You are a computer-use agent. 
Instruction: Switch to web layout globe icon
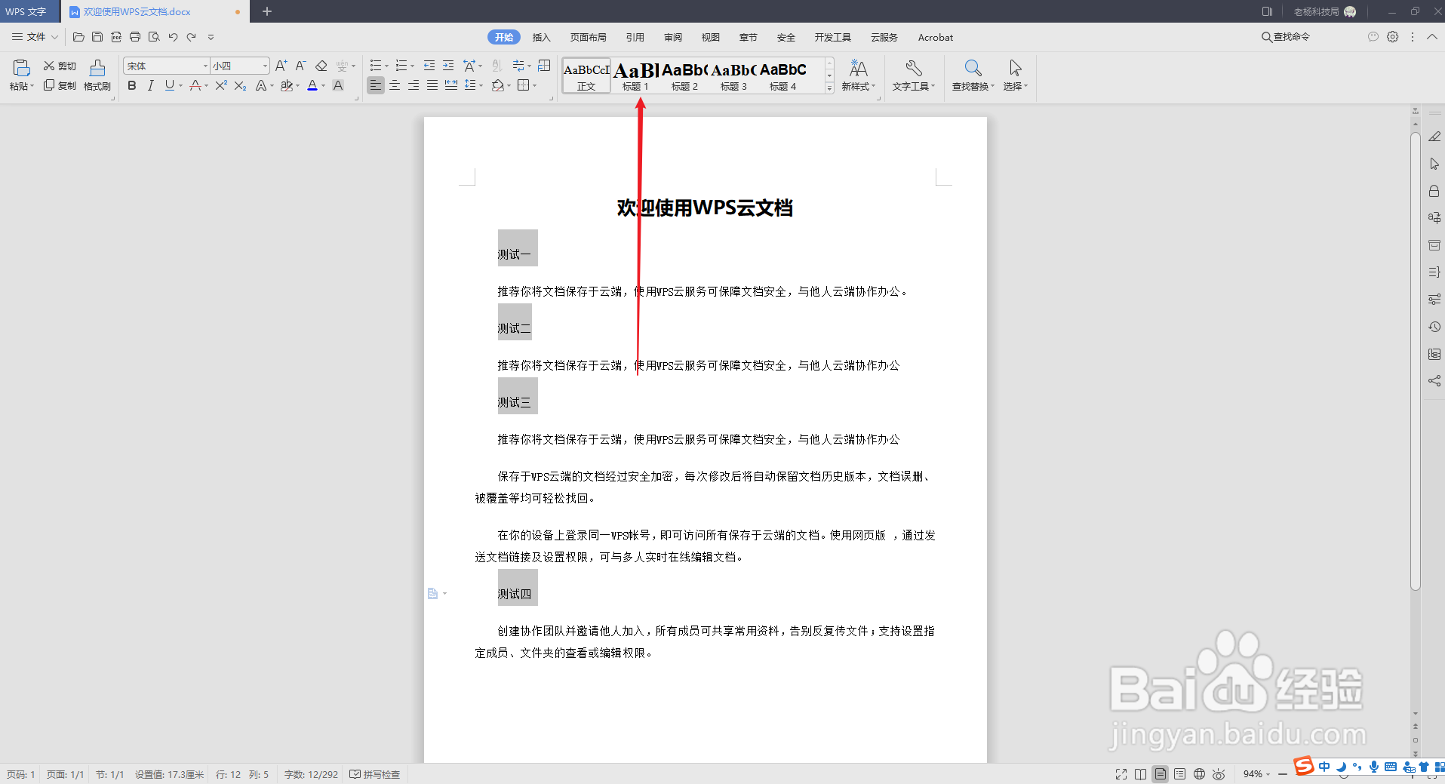[x=1199, y=774]
